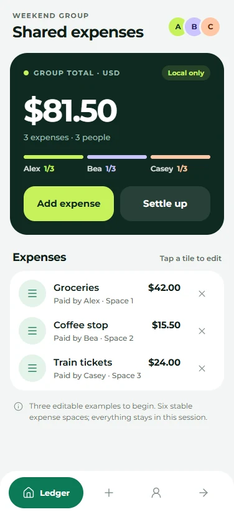The height and width of the screenshot is (517, 234).
Task: Tap the right arrow nav icon
Action: click(204, 493)
